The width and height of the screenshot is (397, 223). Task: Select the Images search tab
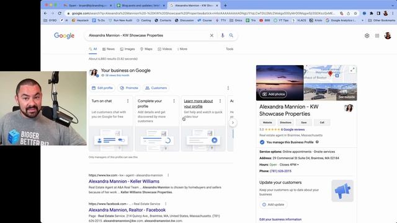pyautogui.click(x=127, y=49)
